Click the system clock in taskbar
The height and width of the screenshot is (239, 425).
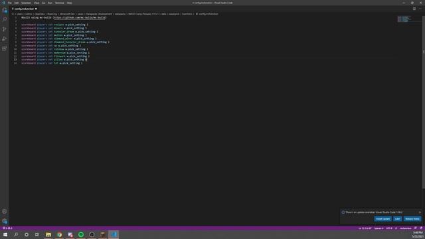pyautogui.click(x=418, y=234)
